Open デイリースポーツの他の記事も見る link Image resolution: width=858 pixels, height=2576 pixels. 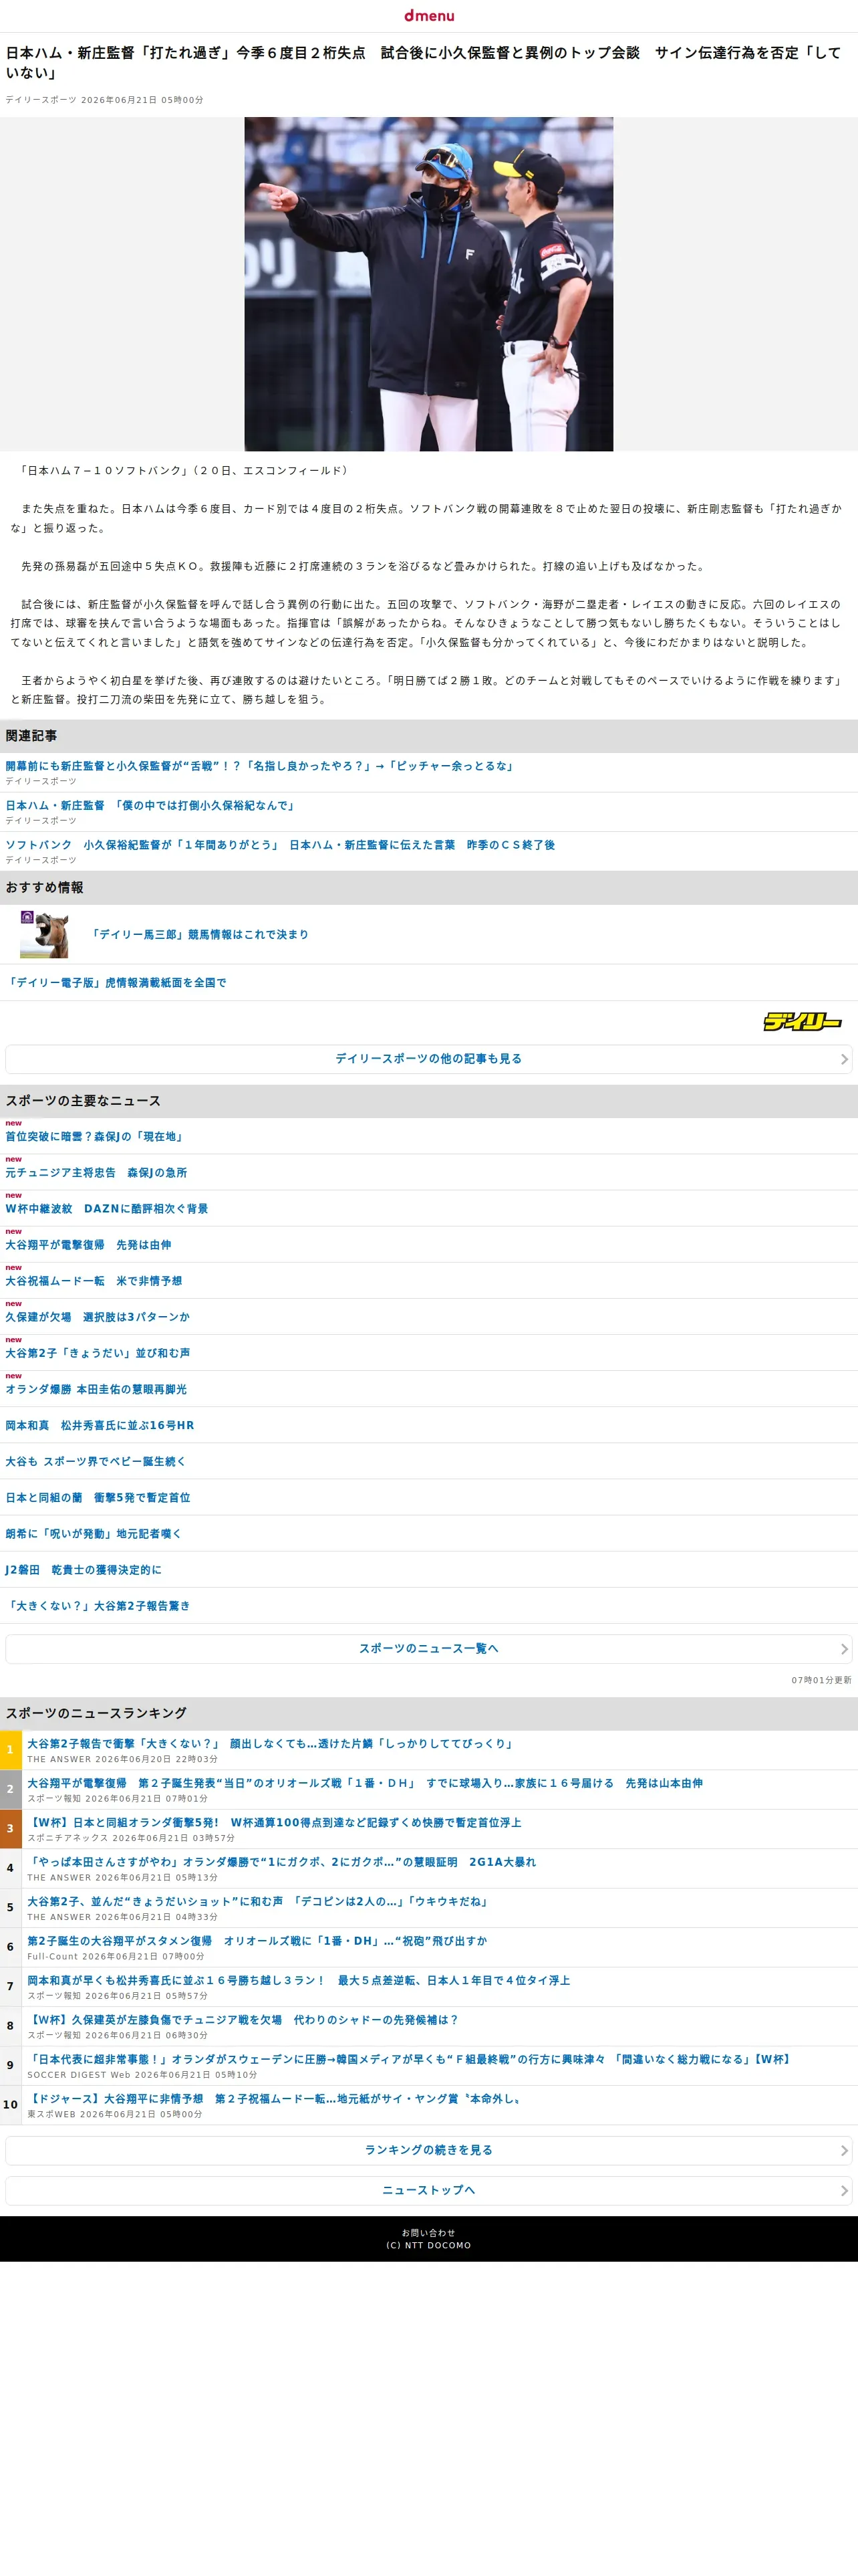[x=428, y=1059]
